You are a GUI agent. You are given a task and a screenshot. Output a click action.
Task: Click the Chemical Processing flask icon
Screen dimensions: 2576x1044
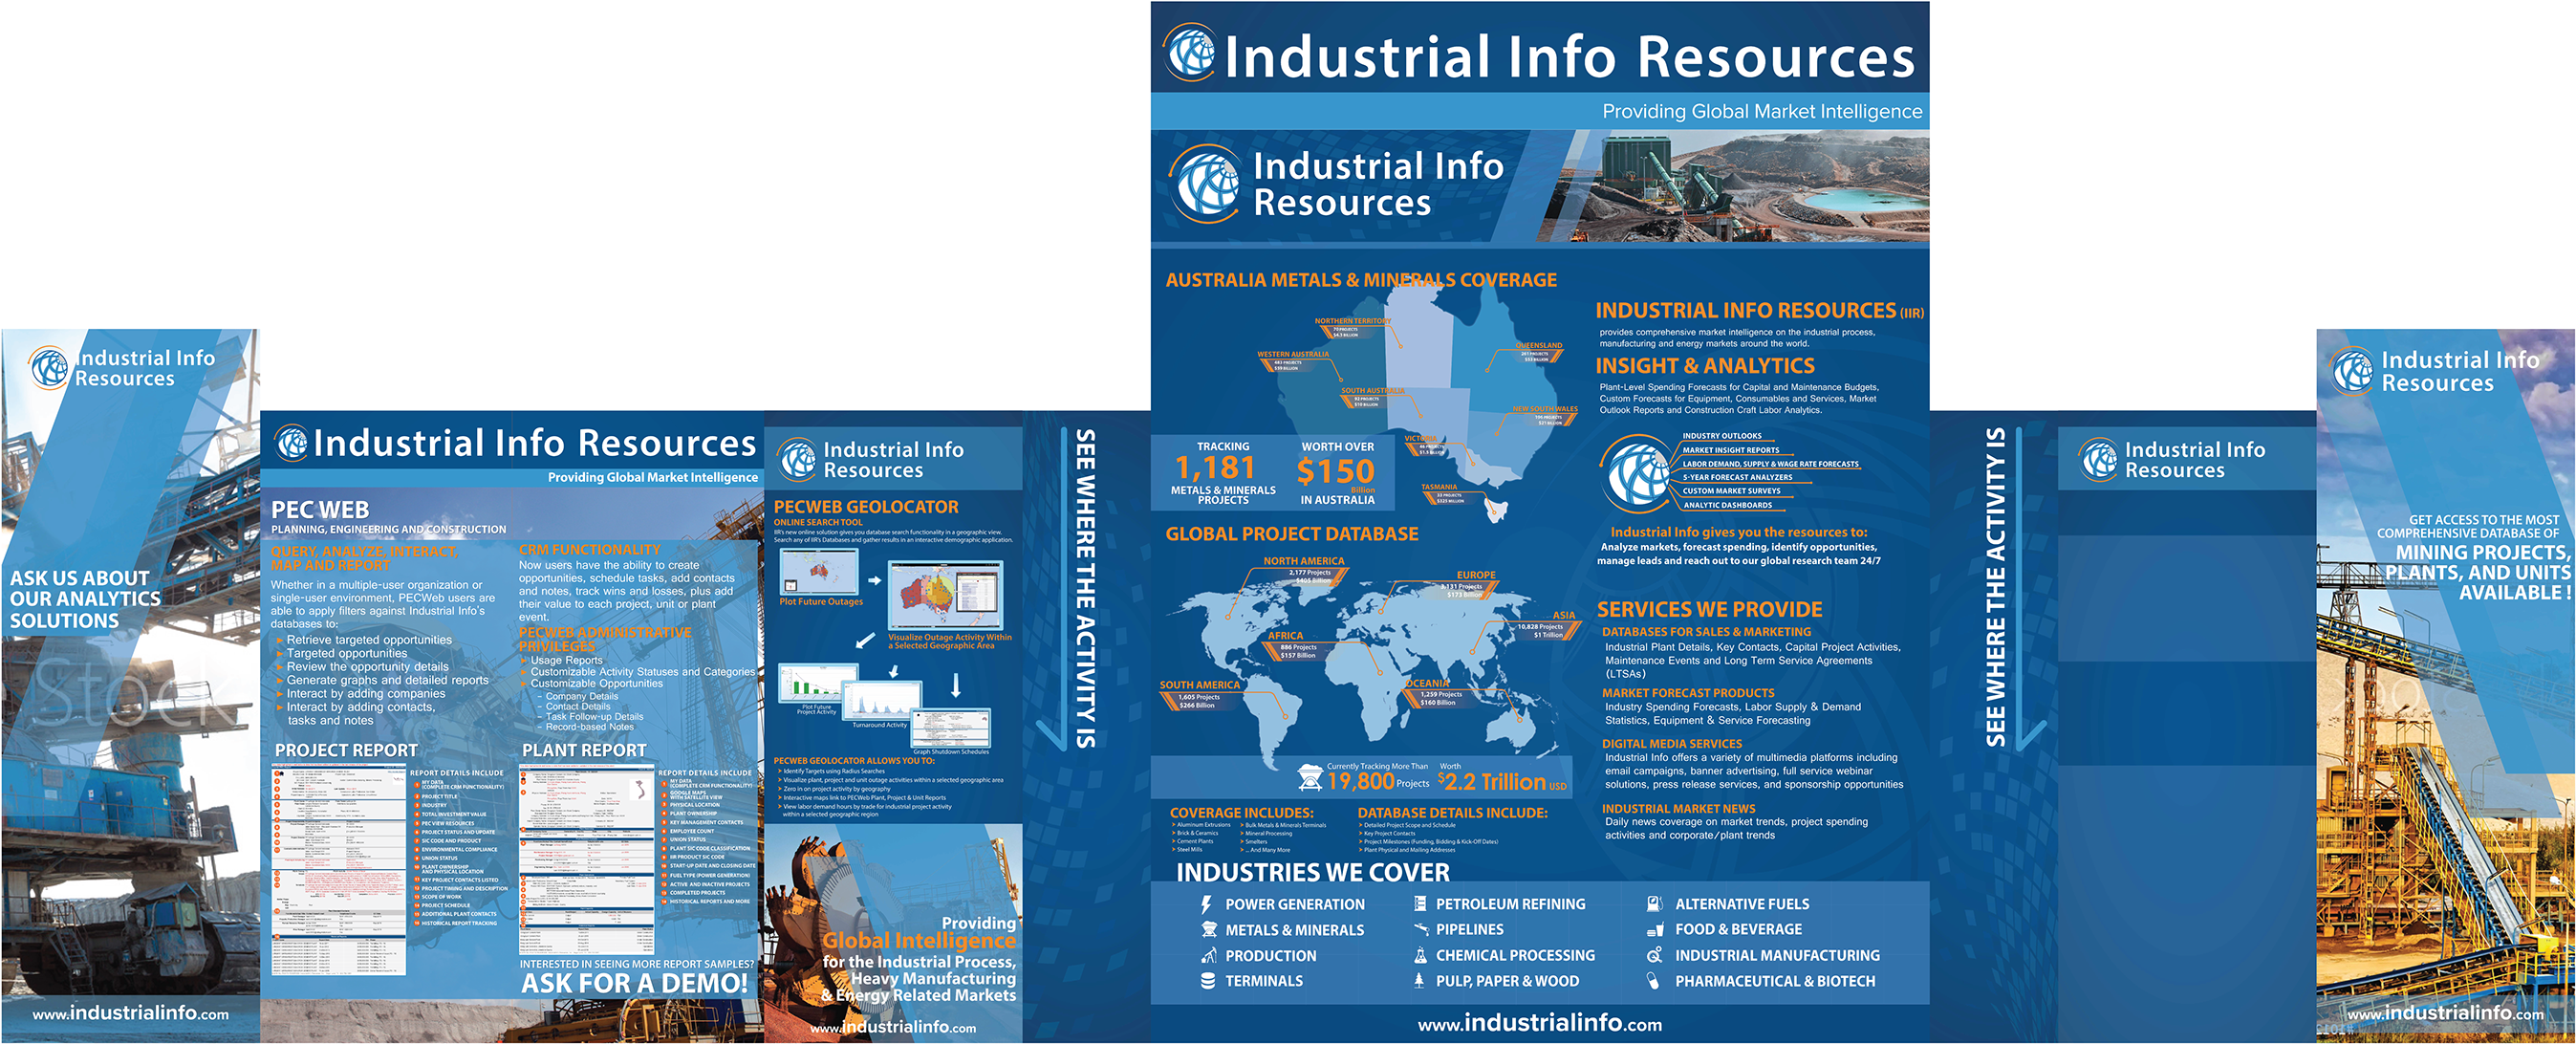(1420, 955)
